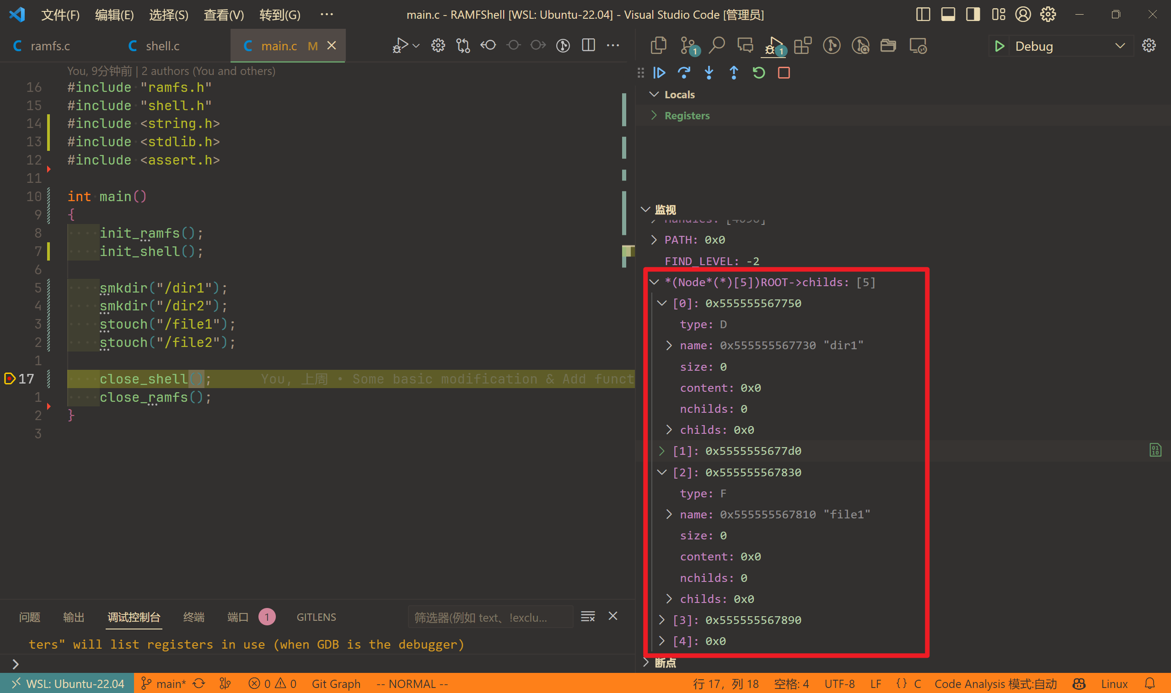This screenshot has width=1171, height=693.
Task: Click the debug Step Out arrow
Action: pos(734,73)
